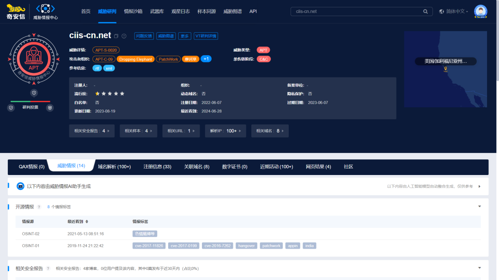Click the help question mark beside domain
The image size is (499, 280).
[x=124, y=36]
